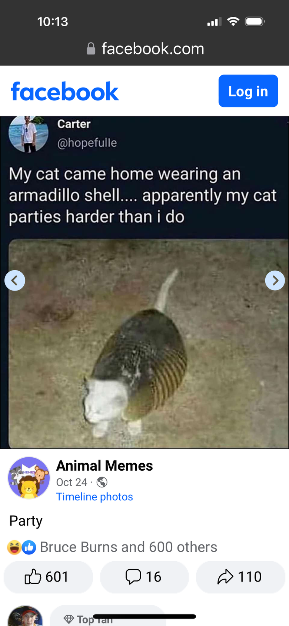Open the Animal Memes page name
The width and height of the screenshot is (289, 626).
click(x=104, y=466)
